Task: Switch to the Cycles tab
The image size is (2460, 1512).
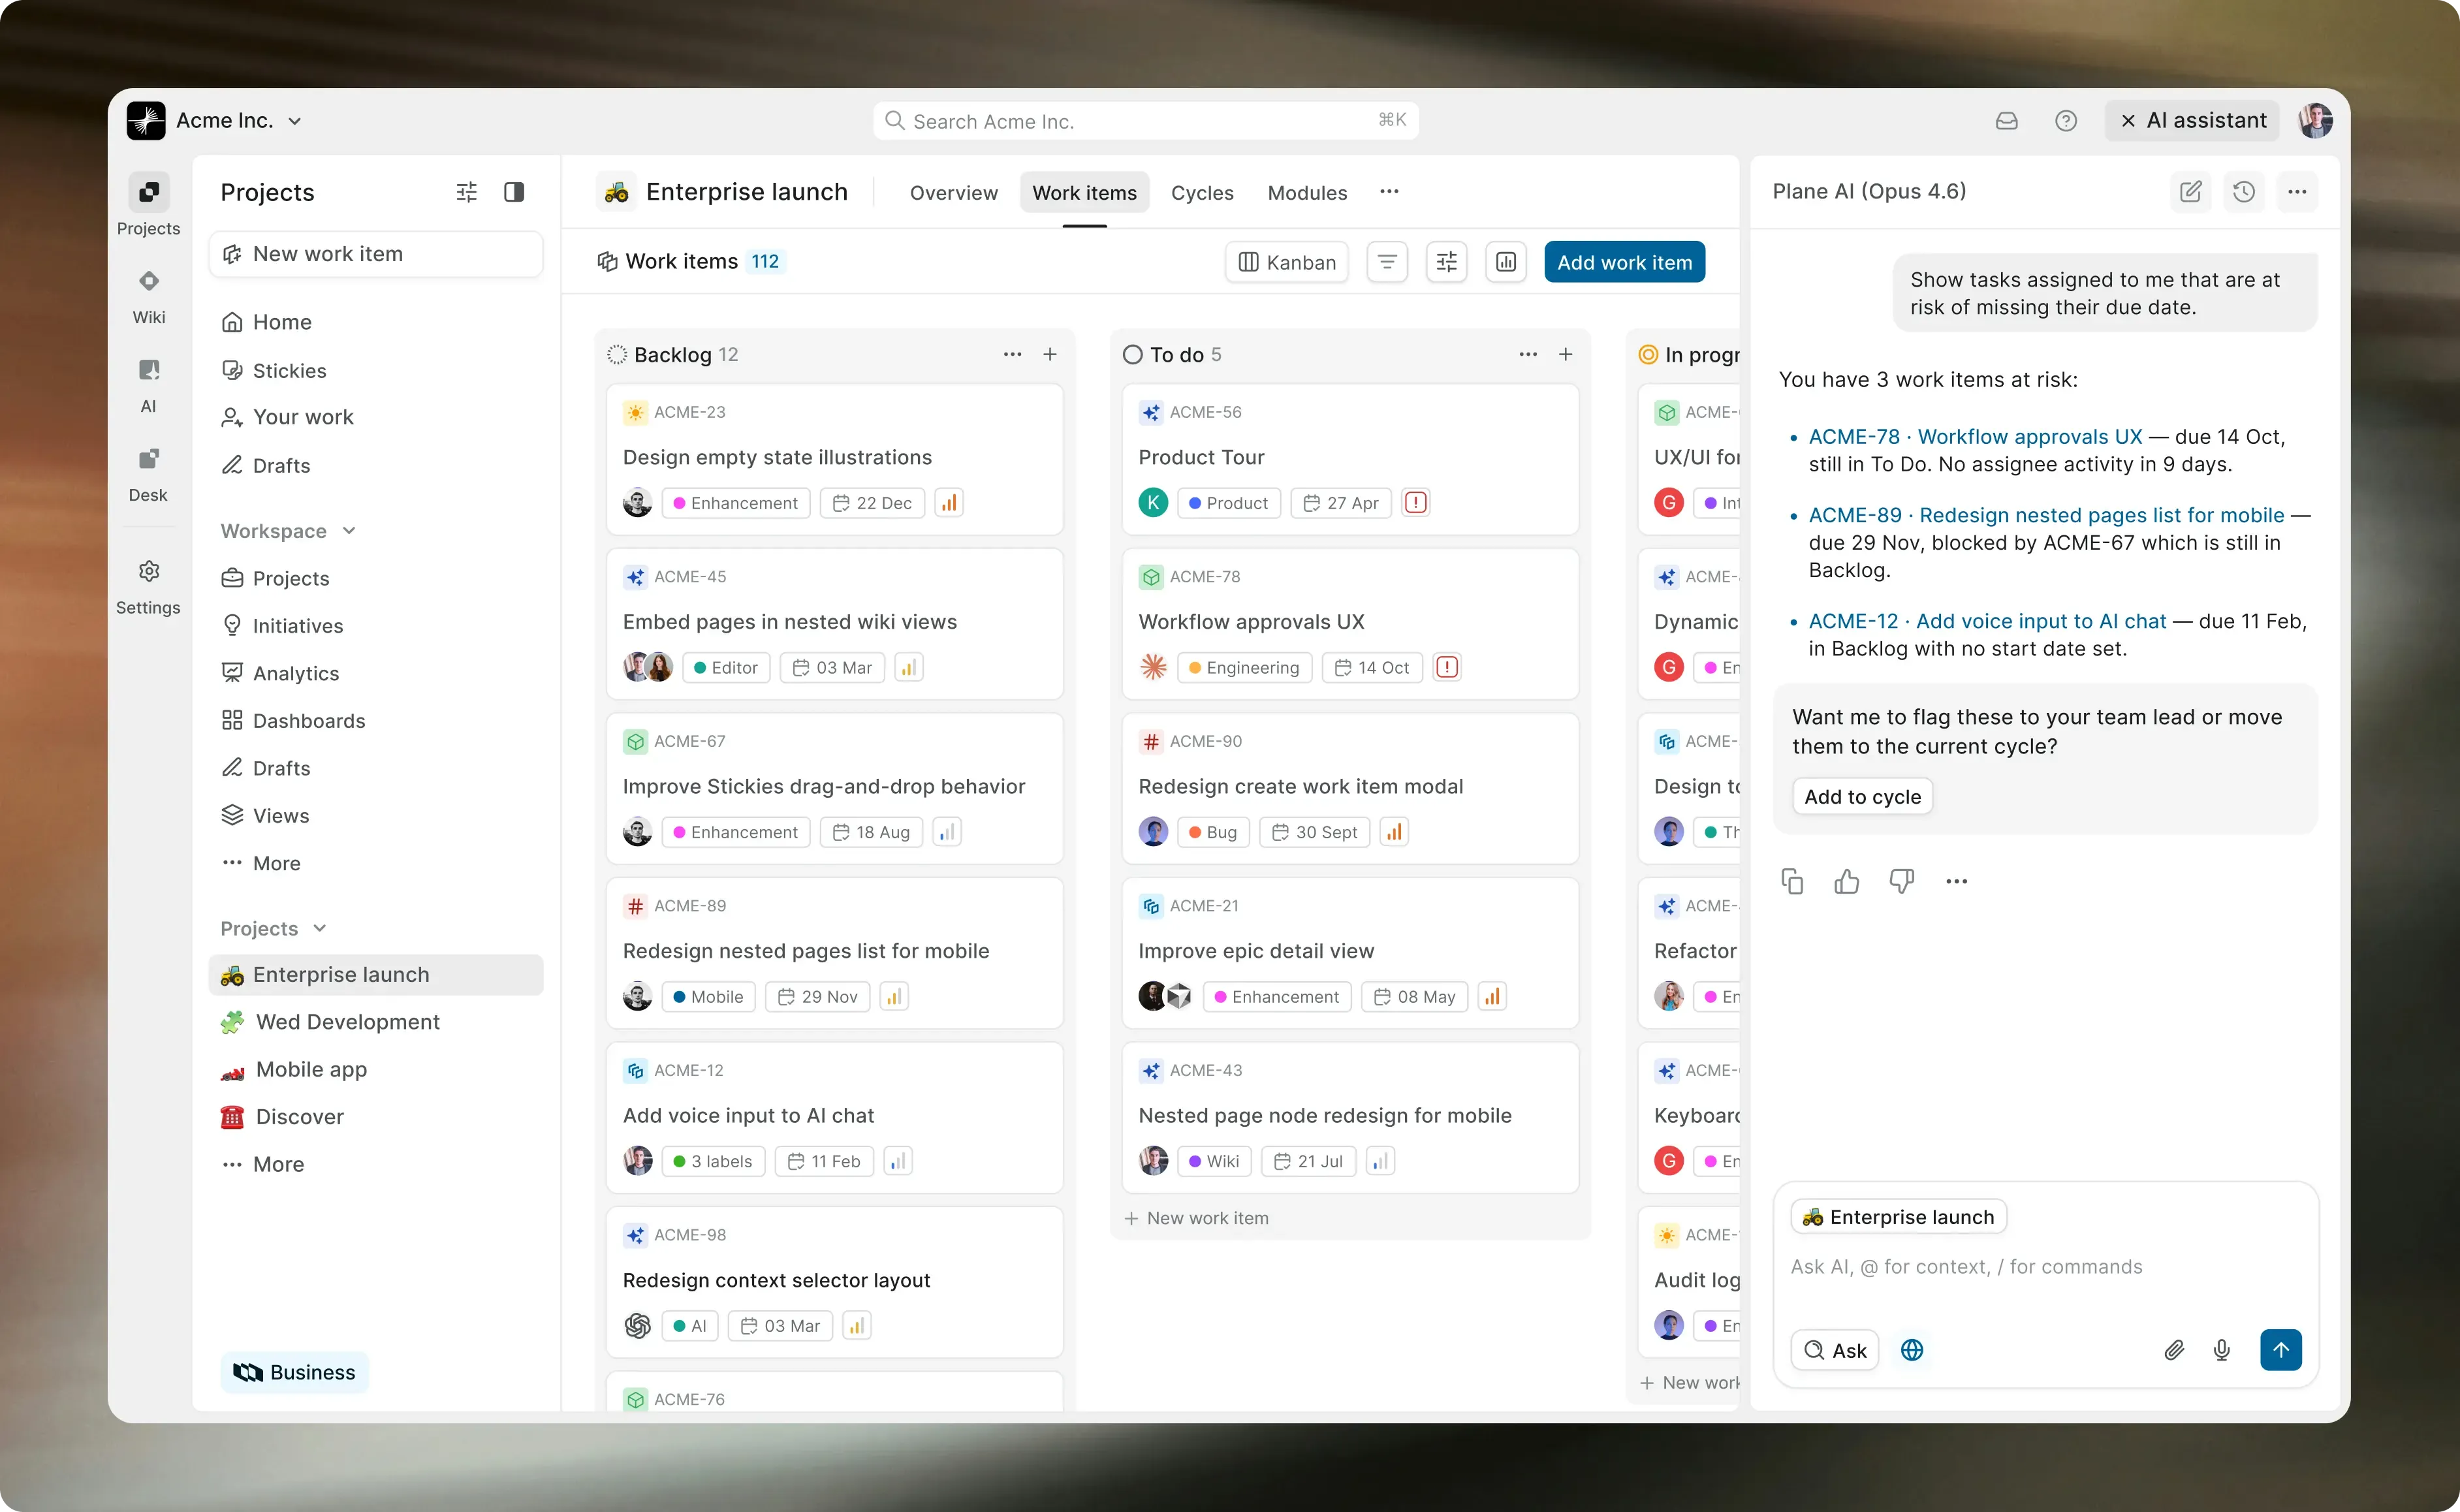Action: [x=1202, y=192]
